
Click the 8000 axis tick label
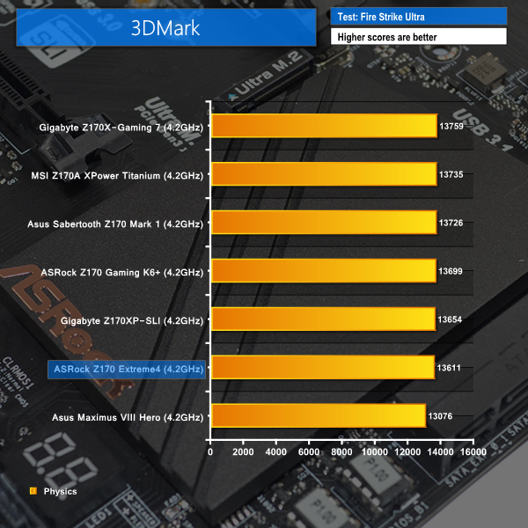point(341,452)
